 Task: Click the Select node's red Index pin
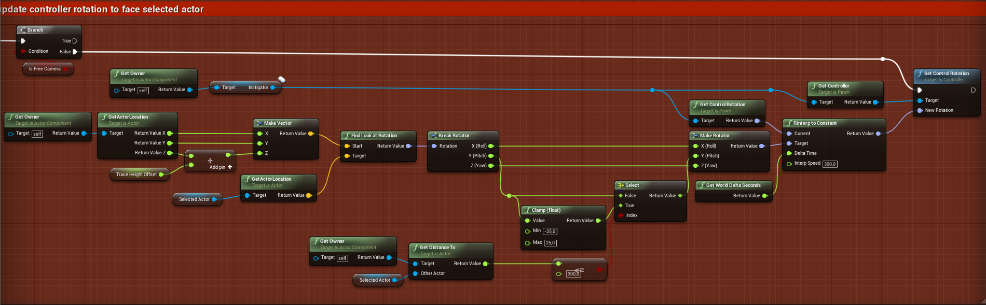coord(621,215)
